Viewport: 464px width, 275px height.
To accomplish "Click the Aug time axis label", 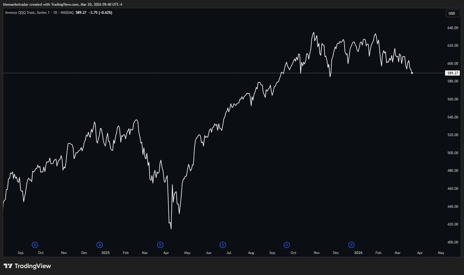I will click(x=251, y=253).
